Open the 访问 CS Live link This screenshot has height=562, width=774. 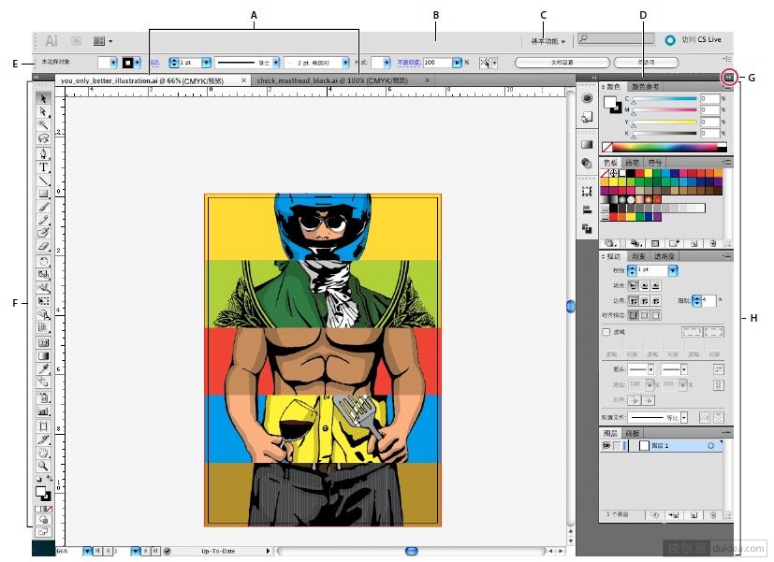click(x=703, y=40)
